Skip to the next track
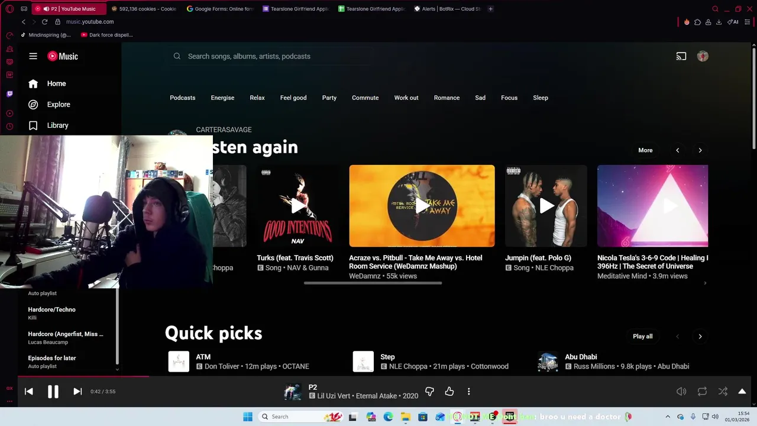757x426 pixels. click(77, 391)
